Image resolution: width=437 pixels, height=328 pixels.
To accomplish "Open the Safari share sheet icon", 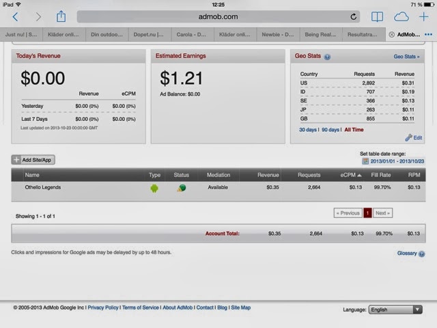I will coord(61,16).
